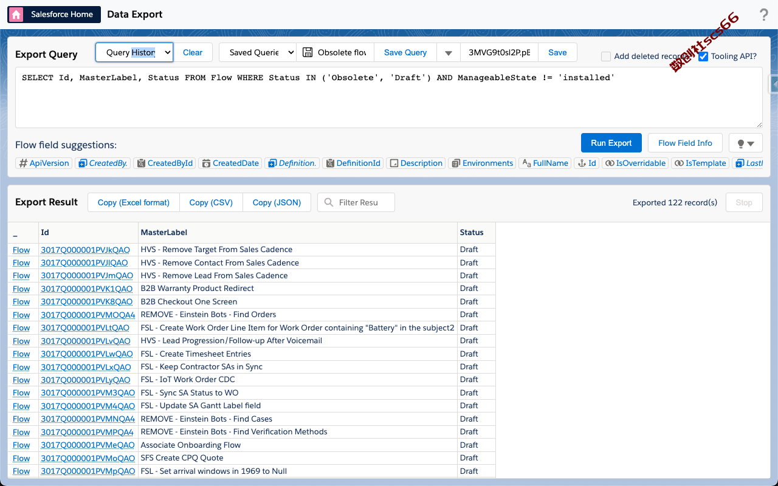Insert the FullName field suggestion
Screen dimensions: 778x486
click(545, 163)
